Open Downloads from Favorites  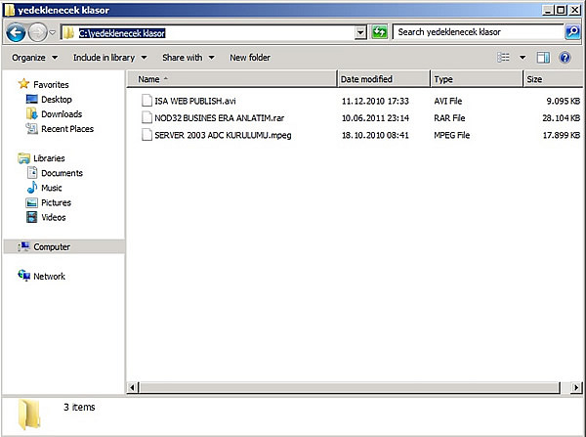[x=62, y=114]
